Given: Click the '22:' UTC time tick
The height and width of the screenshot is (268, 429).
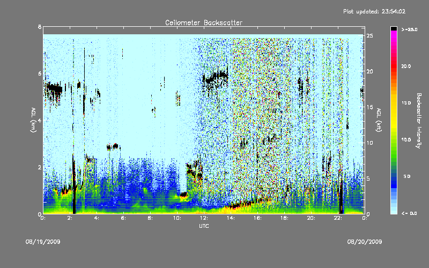Looking at the screenshot, I should (x=338, y=218).
